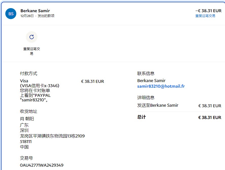The height and width of the screenshot is (170, 225).
Task: Click the Berkane Samir name in the header
Action: point(35,11)
